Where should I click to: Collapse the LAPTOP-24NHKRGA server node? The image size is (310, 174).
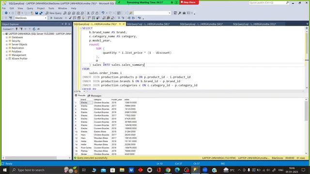[3, 34]
